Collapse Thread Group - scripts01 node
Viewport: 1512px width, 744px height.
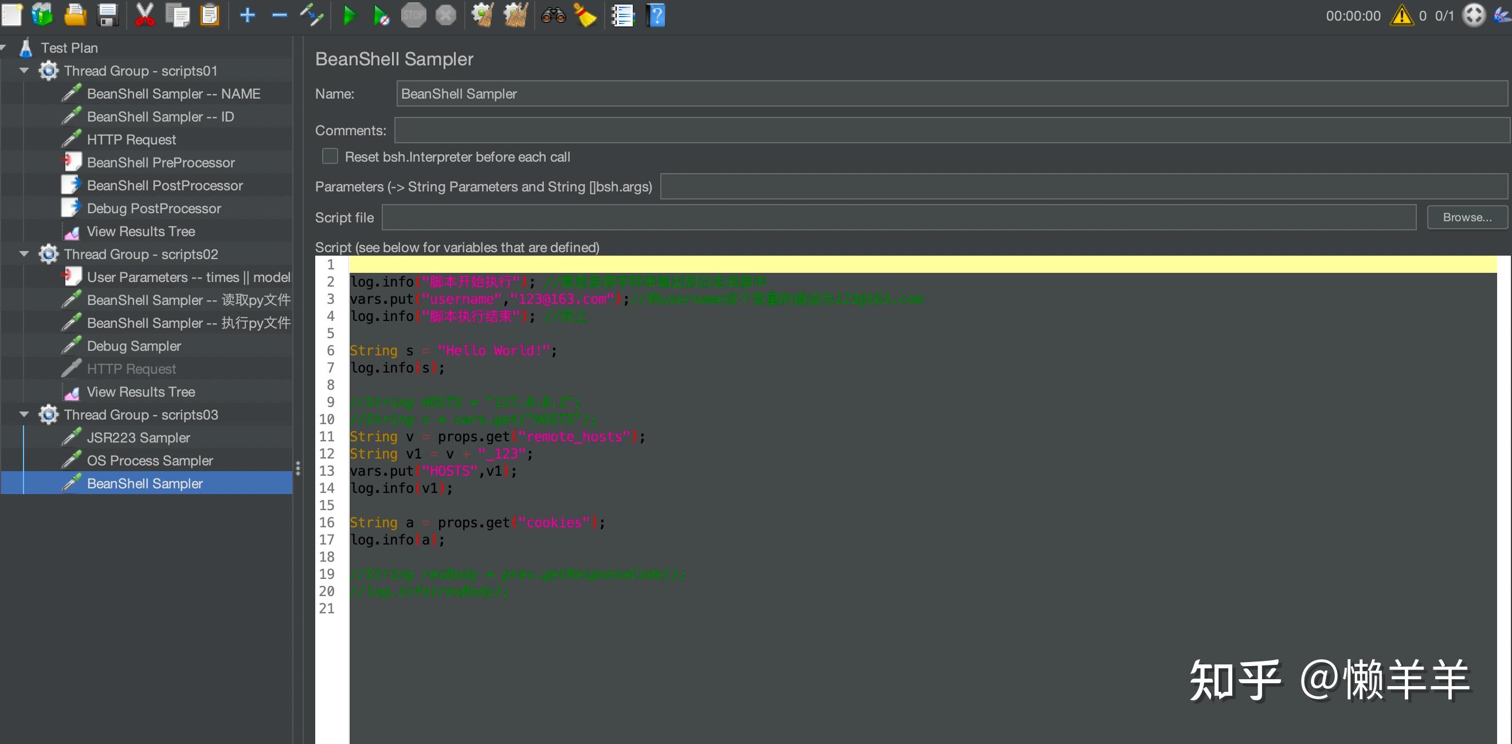[24, 71]
